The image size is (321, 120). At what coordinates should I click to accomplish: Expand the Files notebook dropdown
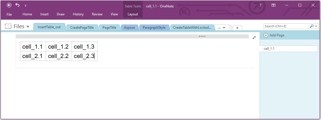28,27
